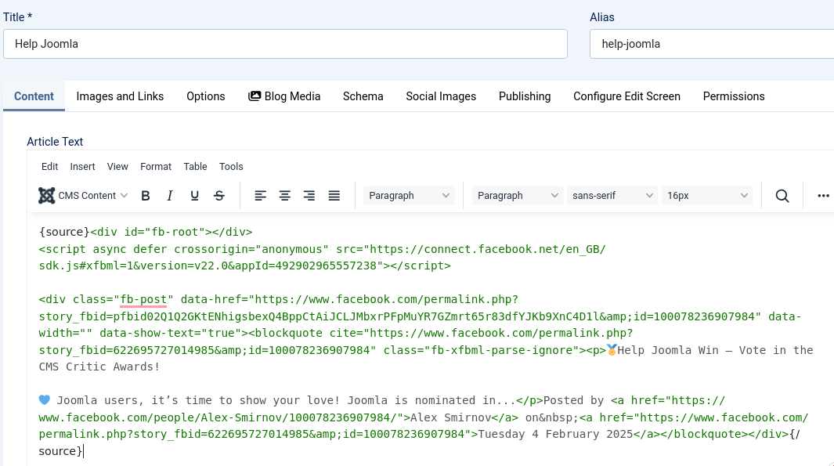The image size is (834, 466).
Task: Click the Alias input field
Action: (712, 44)
